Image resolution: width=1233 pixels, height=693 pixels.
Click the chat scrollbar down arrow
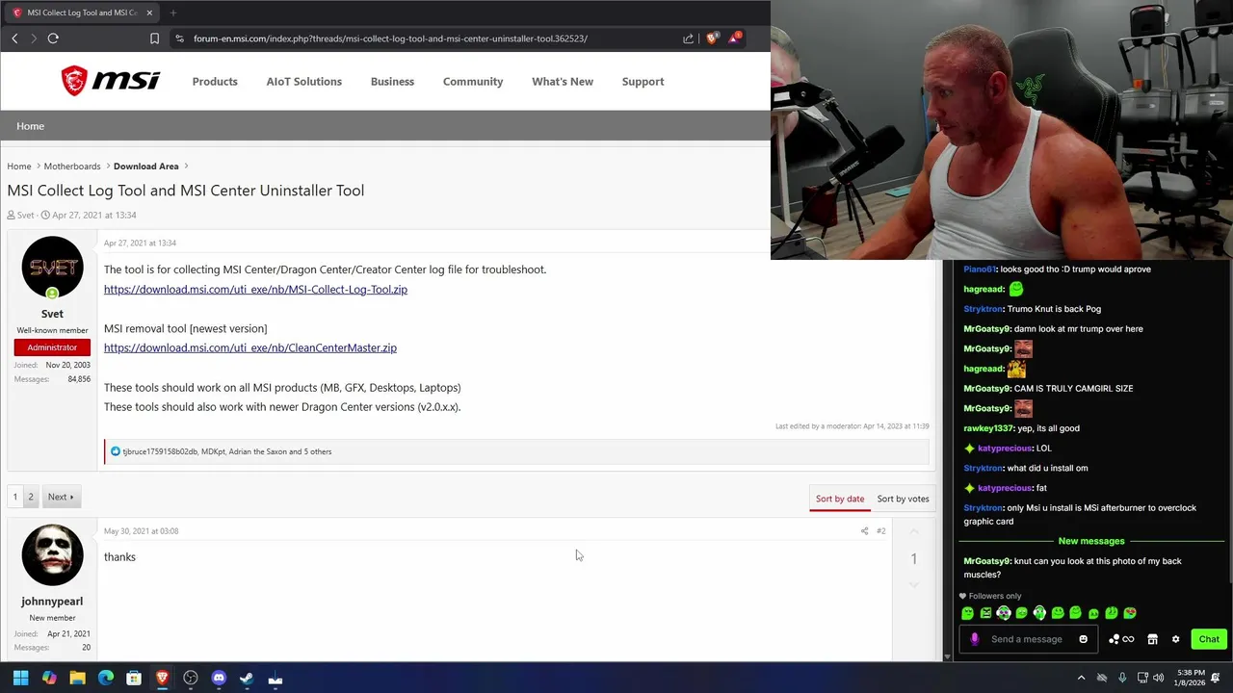coord(947,656)
